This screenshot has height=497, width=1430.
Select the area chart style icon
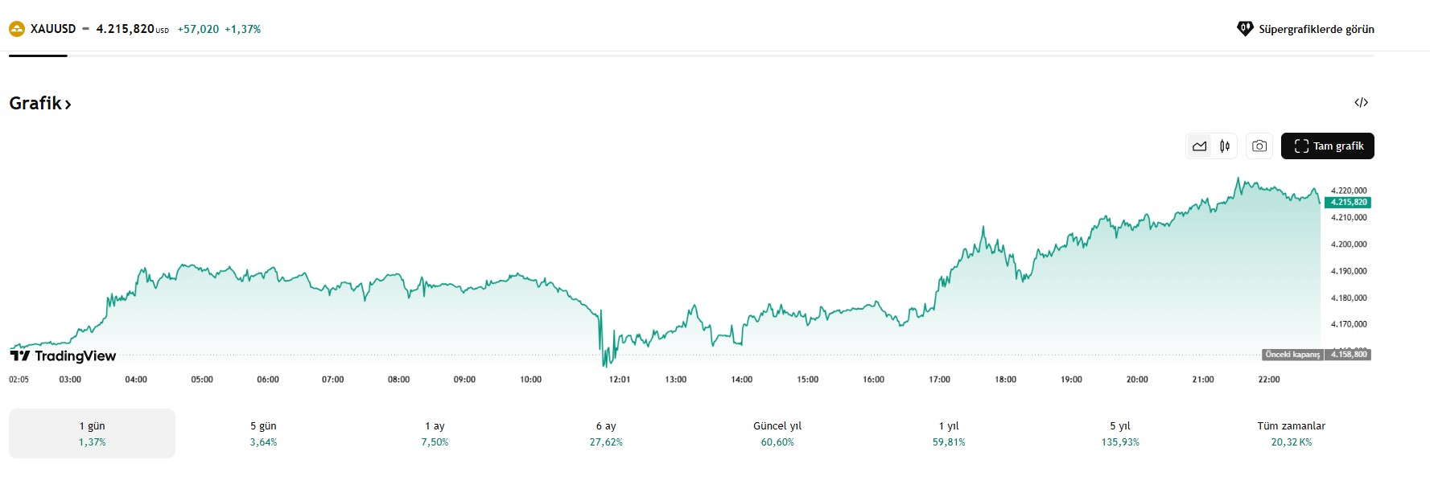[x=1199, y=146]
